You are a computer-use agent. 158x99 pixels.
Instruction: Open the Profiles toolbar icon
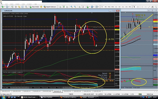pos(7,7)
